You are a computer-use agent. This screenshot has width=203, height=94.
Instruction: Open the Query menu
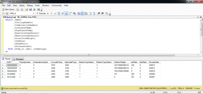point(22,5)
